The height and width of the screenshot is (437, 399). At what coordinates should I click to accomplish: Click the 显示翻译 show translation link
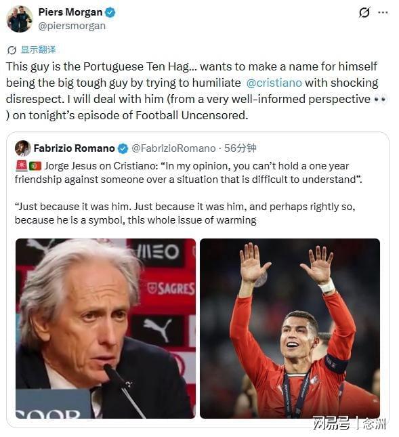[39, 50]
